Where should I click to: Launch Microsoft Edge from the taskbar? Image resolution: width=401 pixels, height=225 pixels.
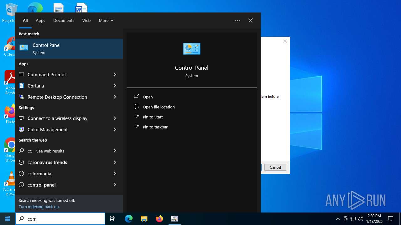129,219
